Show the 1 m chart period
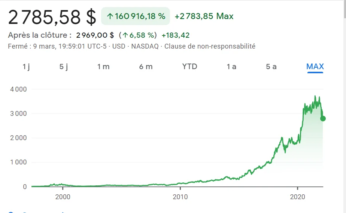The height and width of the screenshot is (213, 346). coord(103,67)
